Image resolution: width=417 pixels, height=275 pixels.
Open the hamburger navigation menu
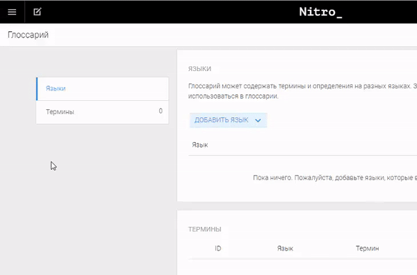coord(12,12)
